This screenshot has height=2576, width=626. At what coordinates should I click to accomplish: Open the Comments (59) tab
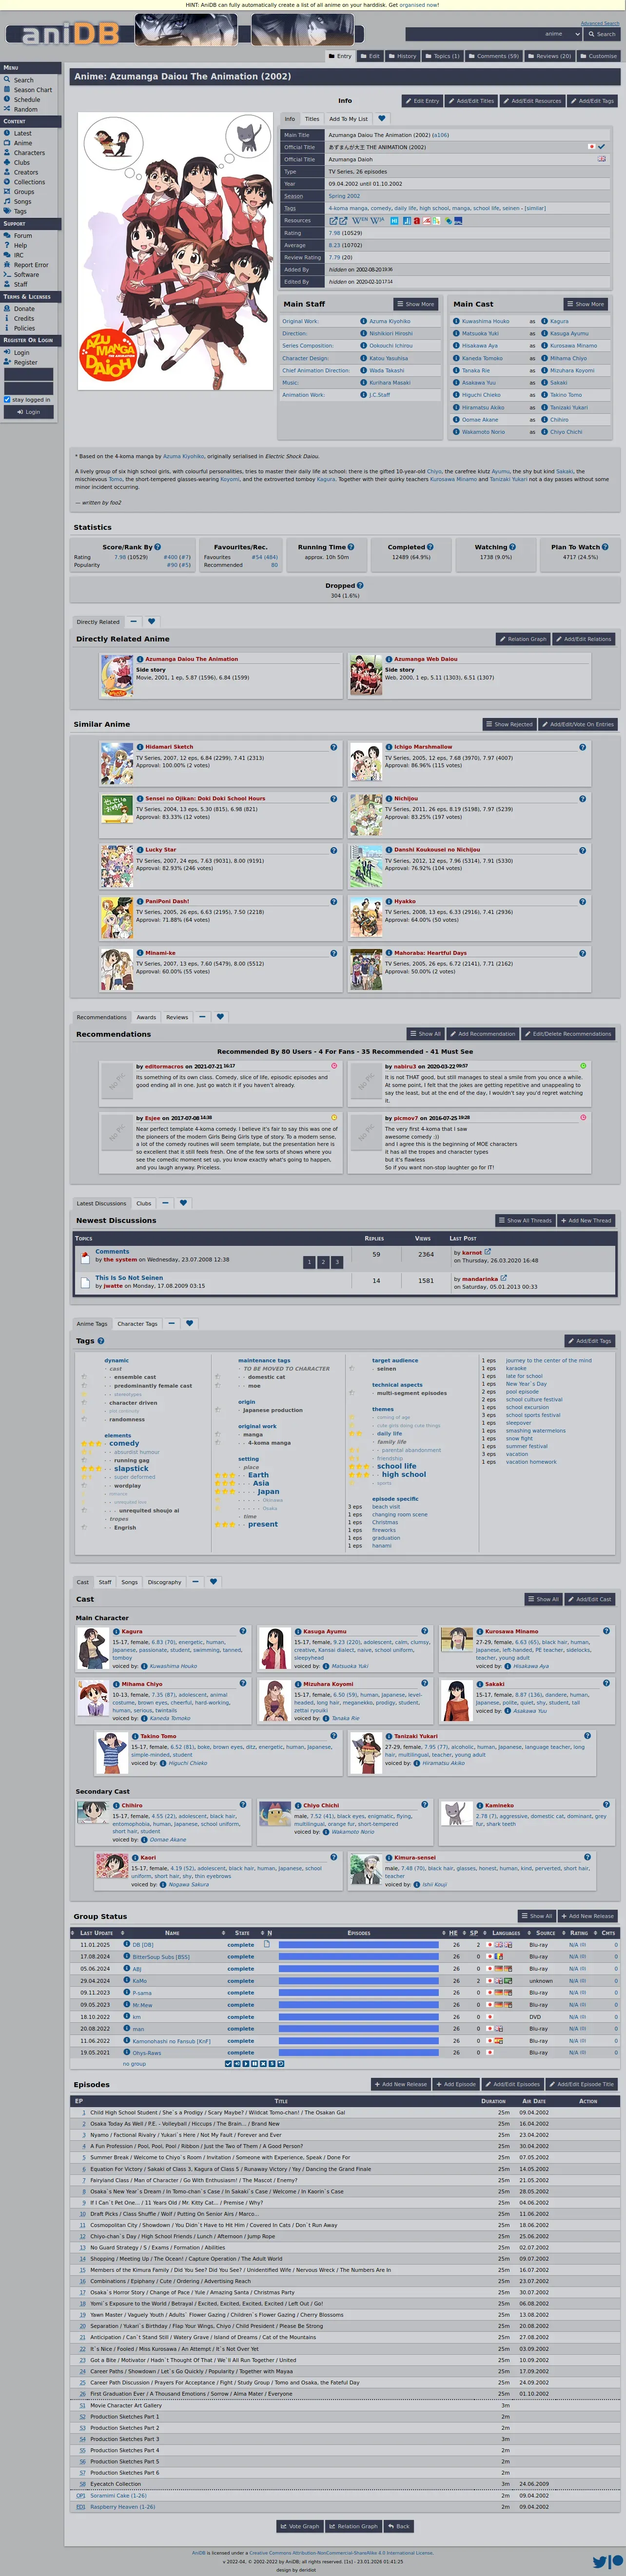[494, 56]
